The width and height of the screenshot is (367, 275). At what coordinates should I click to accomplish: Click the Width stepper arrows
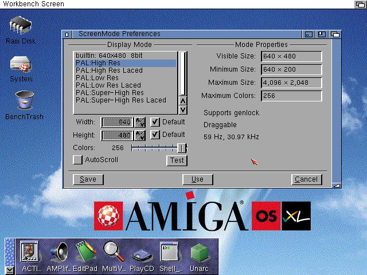coord(140,122)
